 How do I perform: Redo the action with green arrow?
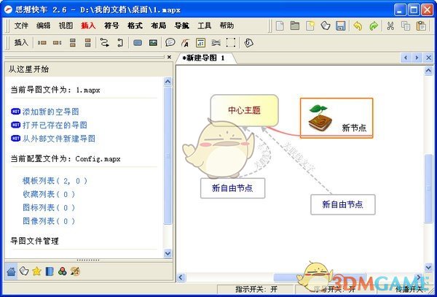coord(374,26)
